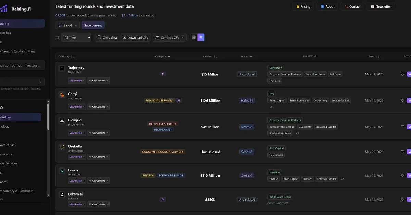
Task: Click the heart icon for Corgi
Action: pyautogui.click(x=402, y=100)
